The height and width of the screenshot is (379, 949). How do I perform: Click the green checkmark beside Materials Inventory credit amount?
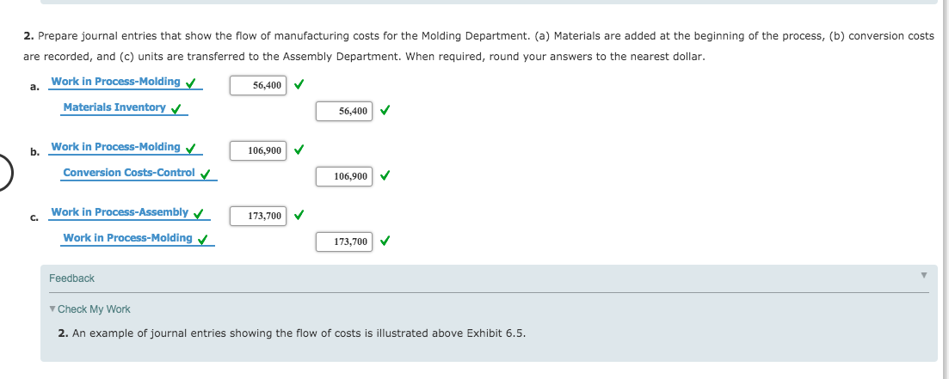[385, 111]
